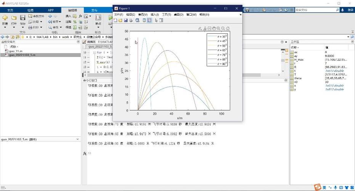
Task: Click Browse for folder icon in address bar
Action: pyautogui.click(x=18, y=37)
